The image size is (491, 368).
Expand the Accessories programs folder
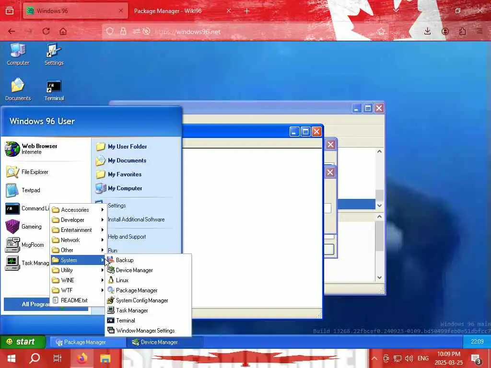click(x=78, y=210)
